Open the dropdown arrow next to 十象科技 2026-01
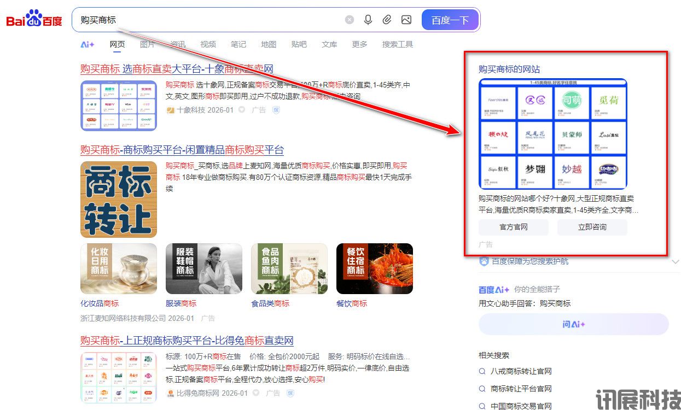This screenshot has width=681, height=410. coord(241,110)
